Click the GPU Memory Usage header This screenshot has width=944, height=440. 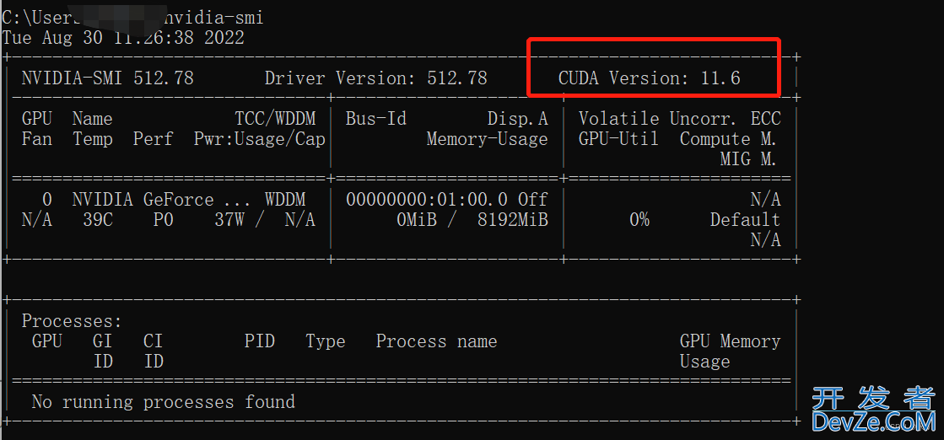coord(730,351)
